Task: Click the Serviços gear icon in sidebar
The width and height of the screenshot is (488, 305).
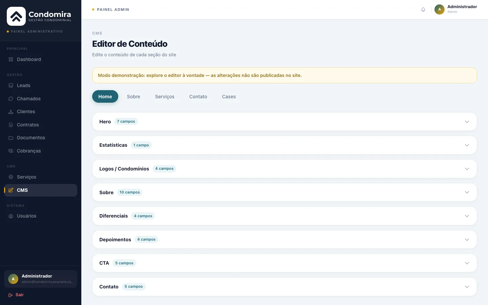Action: (11, 177)
